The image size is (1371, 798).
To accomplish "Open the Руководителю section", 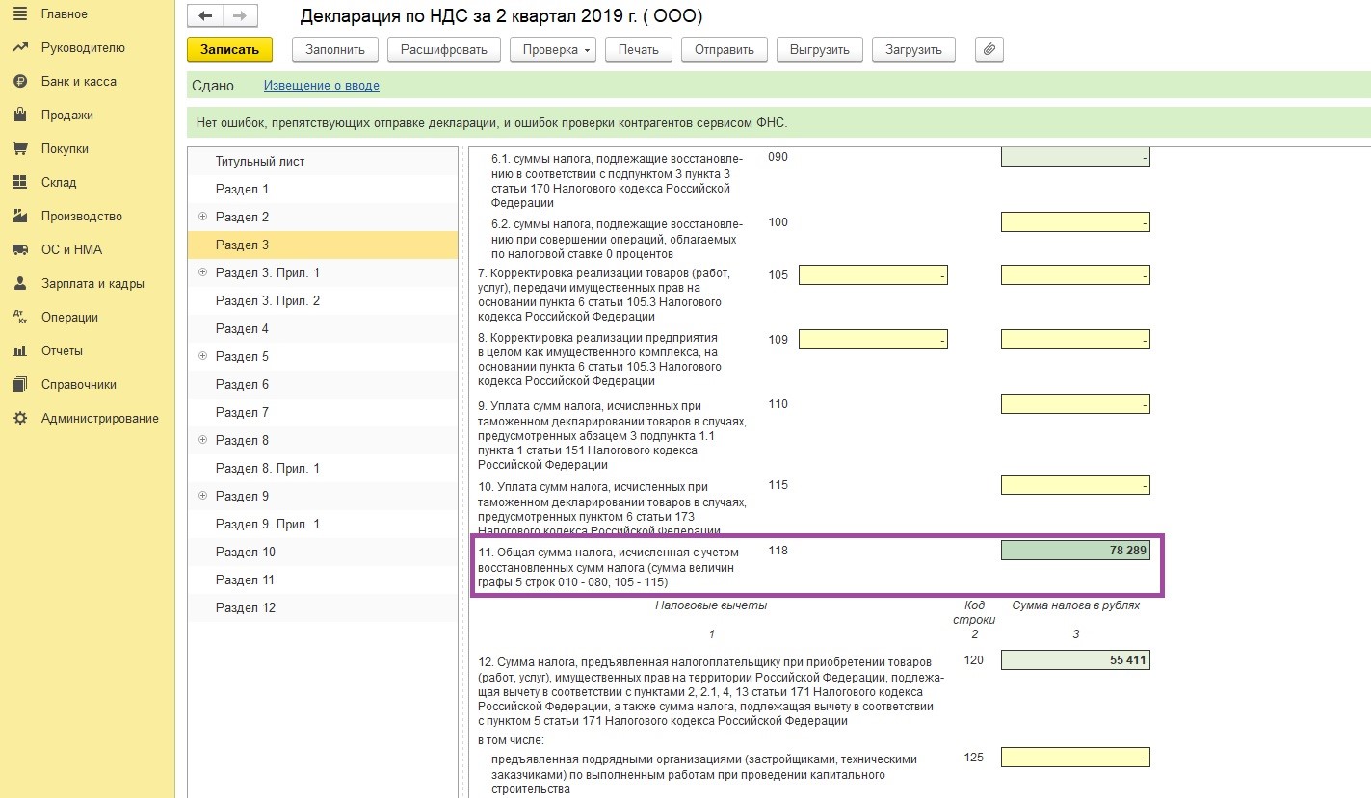I will [83, 47].
